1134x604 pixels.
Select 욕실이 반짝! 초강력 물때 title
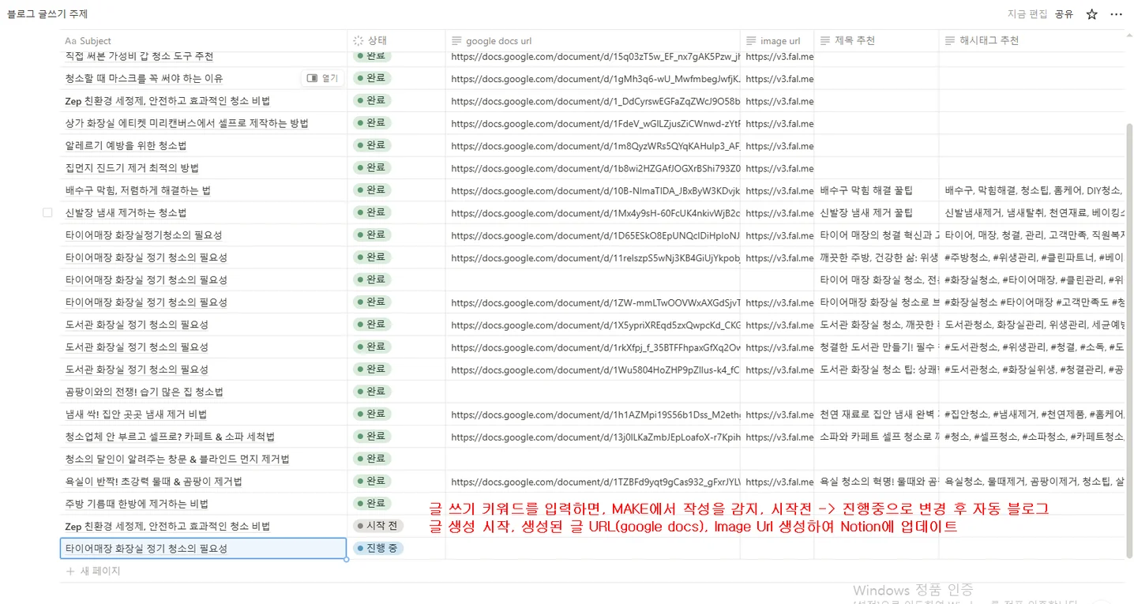coord(153,482)
